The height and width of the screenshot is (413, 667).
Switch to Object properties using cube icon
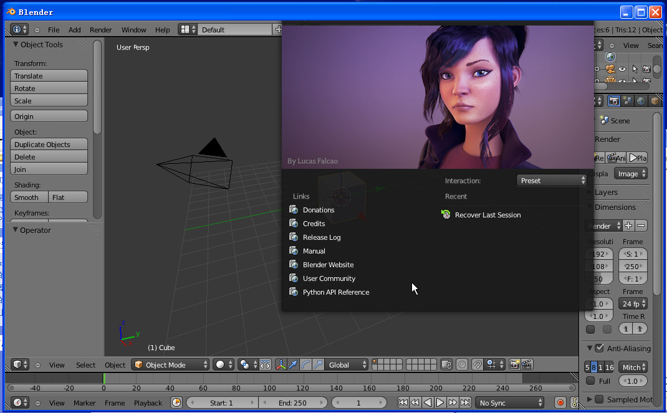click(654, 100)
